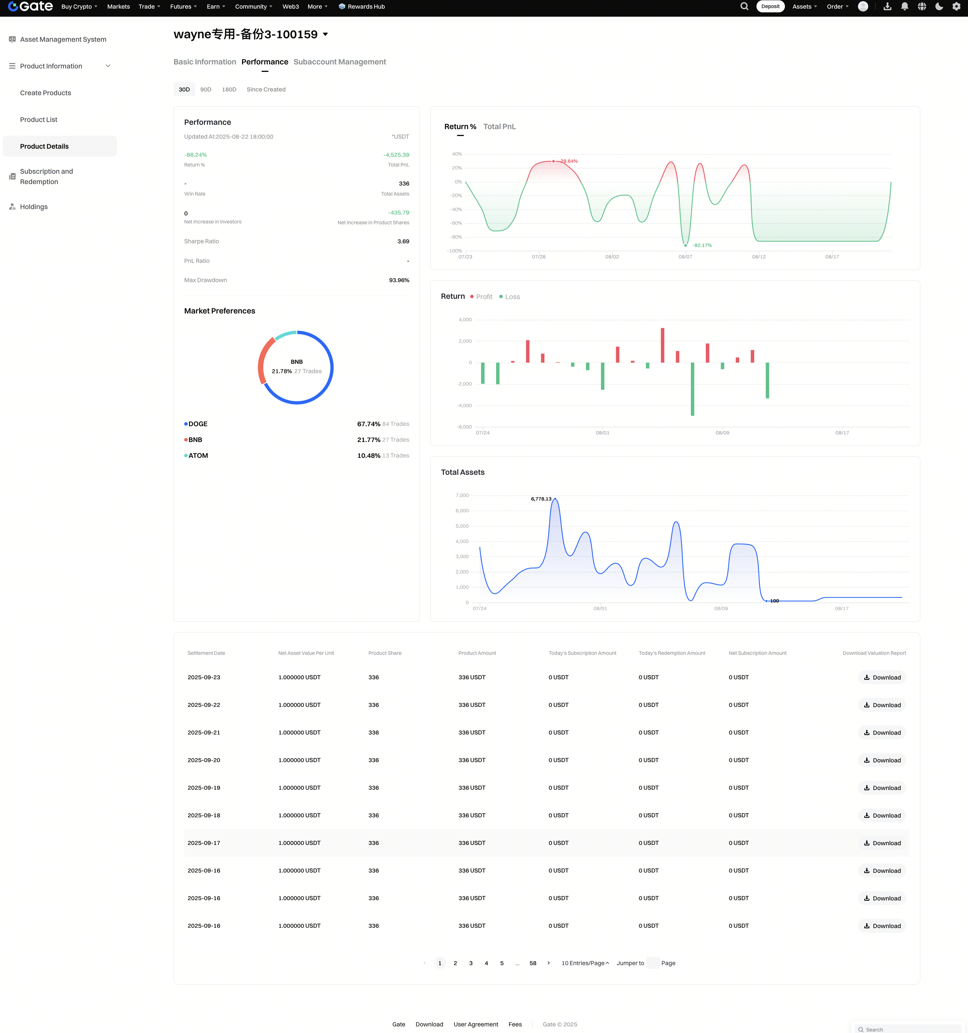Click the search magnifier icon in header
968x1033 pixels.
[744, 7]
